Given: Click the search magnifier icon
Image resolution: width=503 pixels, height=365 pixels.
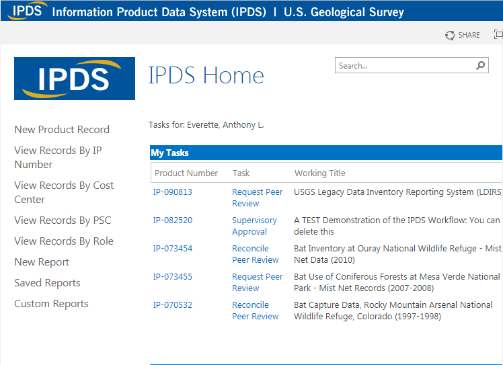Looking at the screenshot, I should coord(481,66).
